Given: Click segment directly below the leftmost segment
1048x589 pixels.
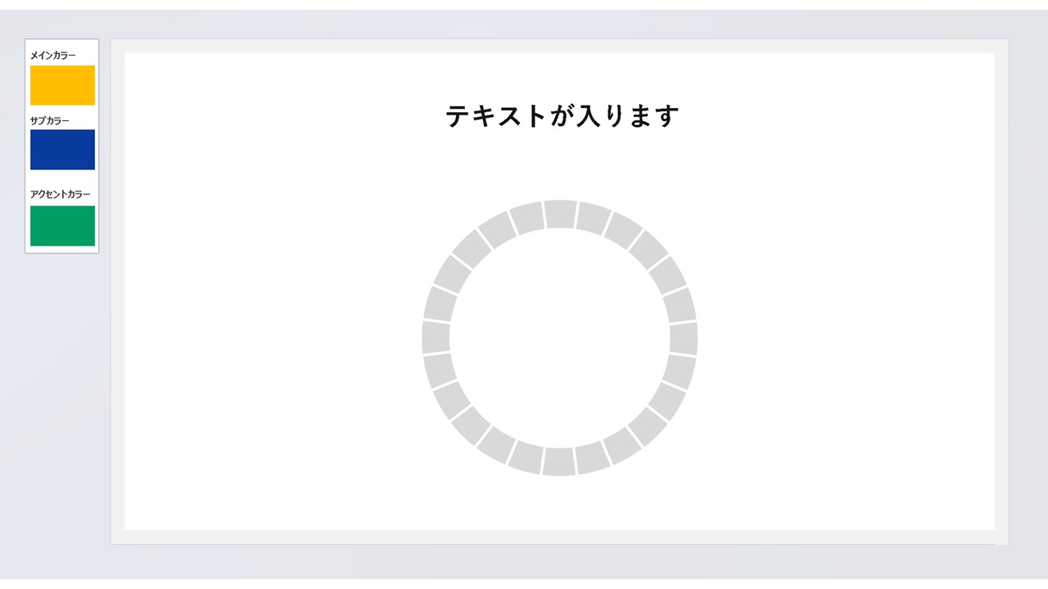Looking at the screenshot, I should coord(440,370).
